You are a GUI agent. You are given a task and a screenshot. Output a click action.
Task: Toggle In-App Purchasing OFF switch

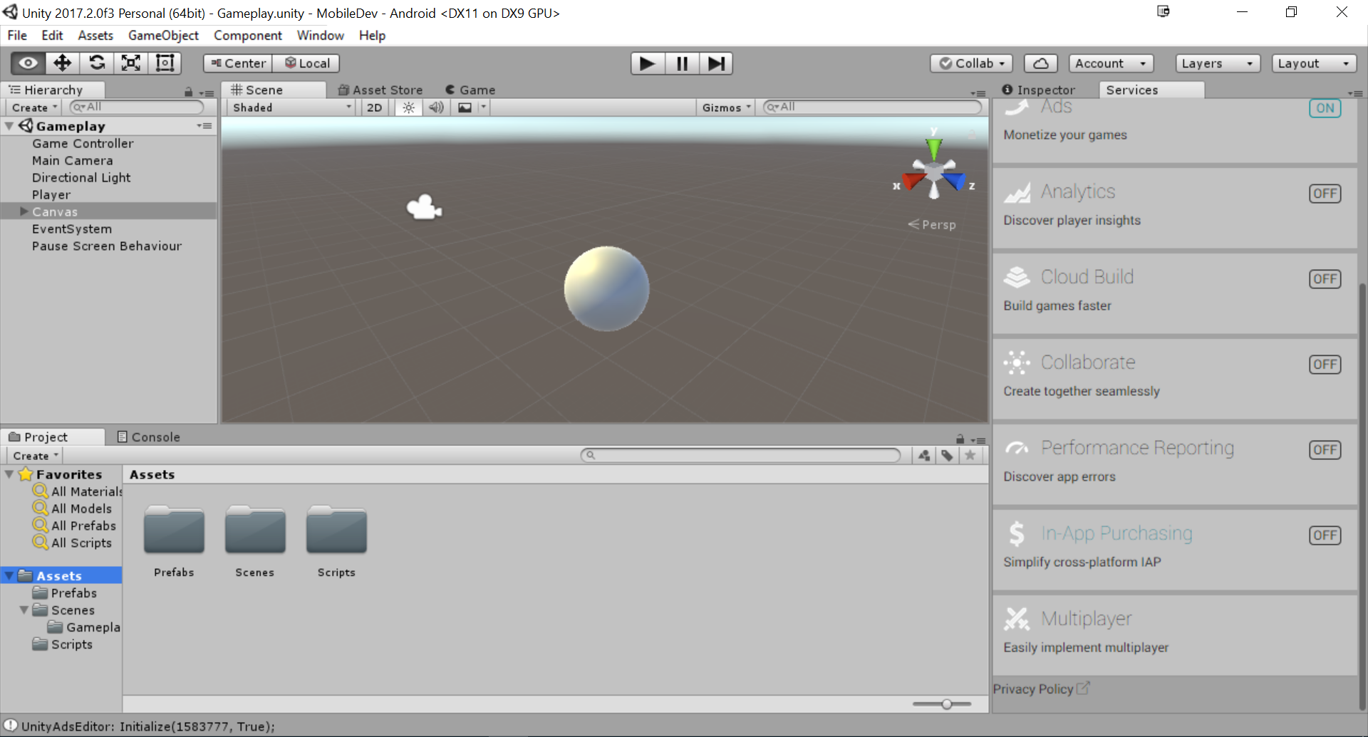tap(1325, 535)
